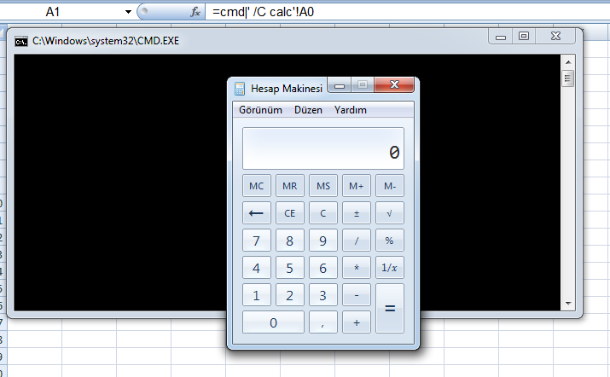Click the digit 5 key
610x377 pixels.
(289, 268)
